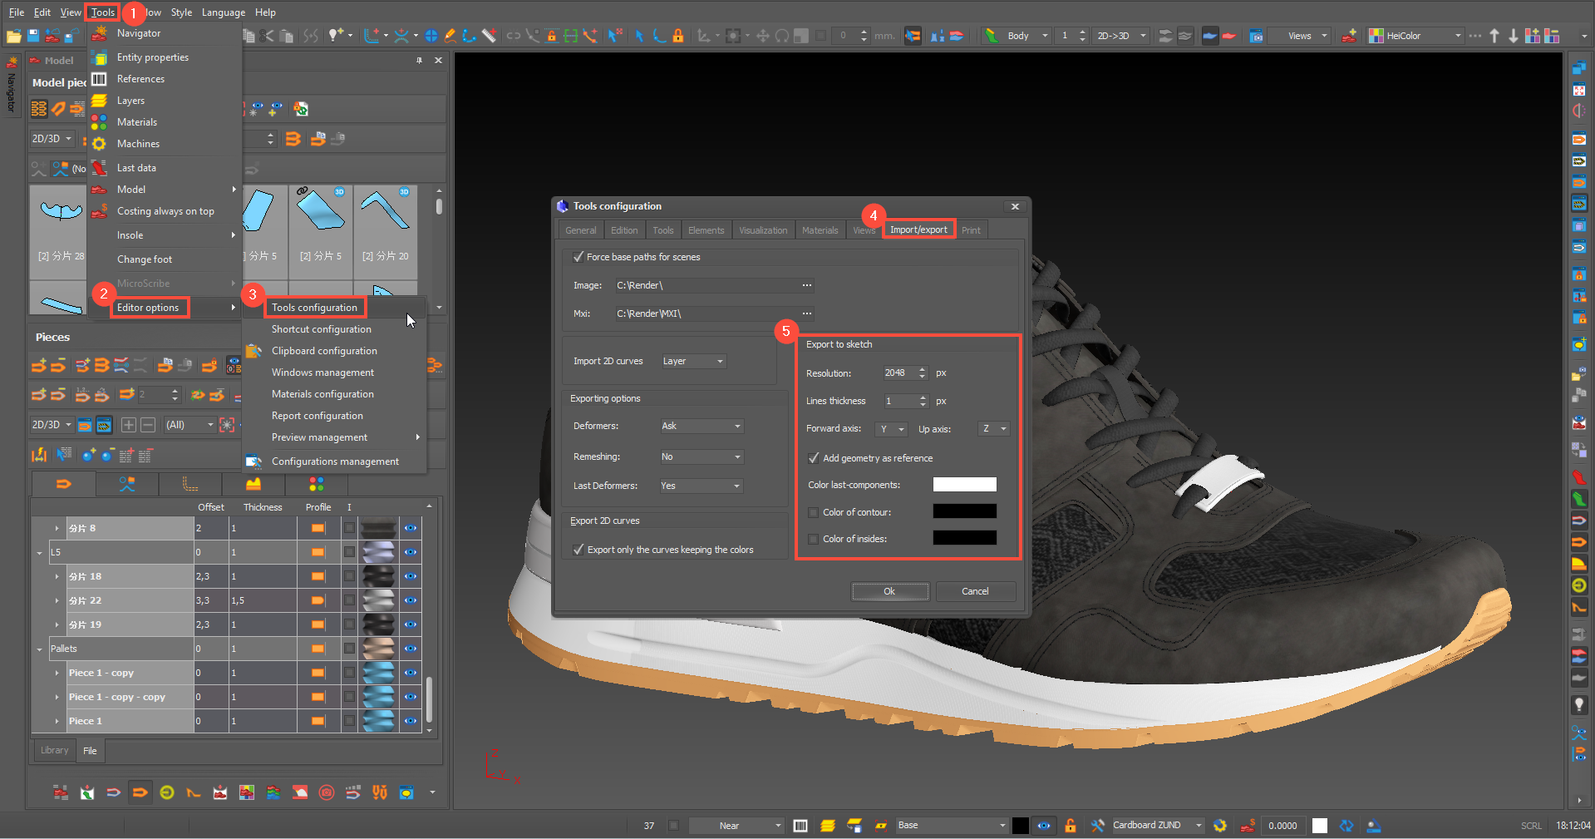
Task: Click the orange pencil sketch icon
Action: (x=450, y=36)
